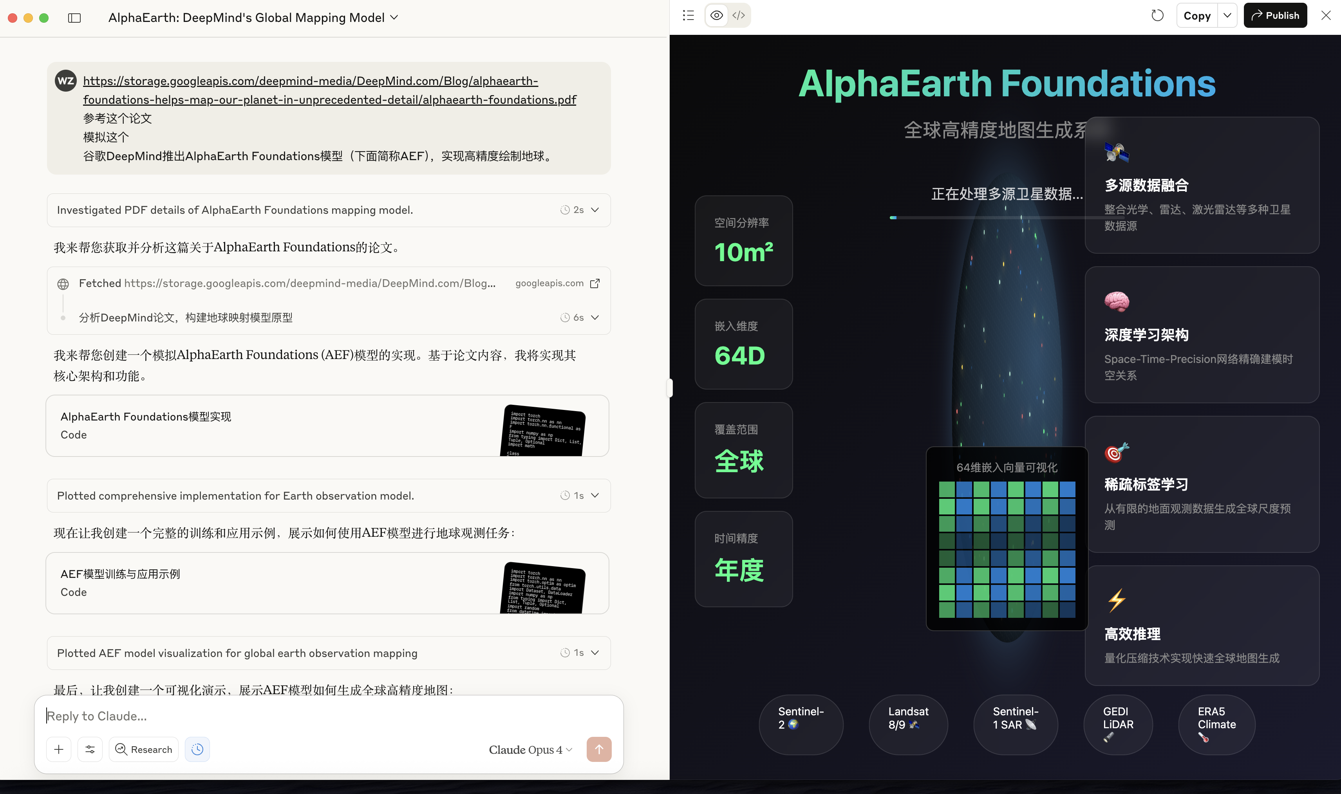Click the globe icon beside the Fetched link
This screenshot has width=1341, height=794.
63,283
